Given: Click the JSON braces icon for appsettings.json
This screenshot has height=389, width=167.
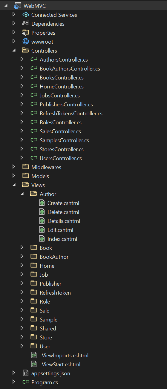Looking at the screenshot, I should pos(26,373).
